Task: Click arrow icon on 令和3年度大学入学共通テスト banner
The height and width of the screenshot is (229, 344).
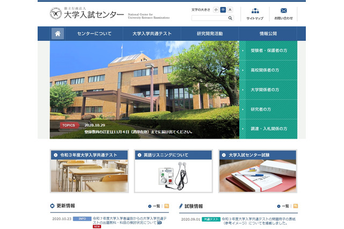Action: 55,155
